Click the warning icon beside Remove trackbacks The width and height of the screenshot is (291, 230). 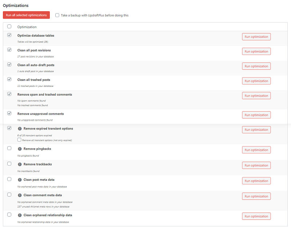click(x=20, y=164)
